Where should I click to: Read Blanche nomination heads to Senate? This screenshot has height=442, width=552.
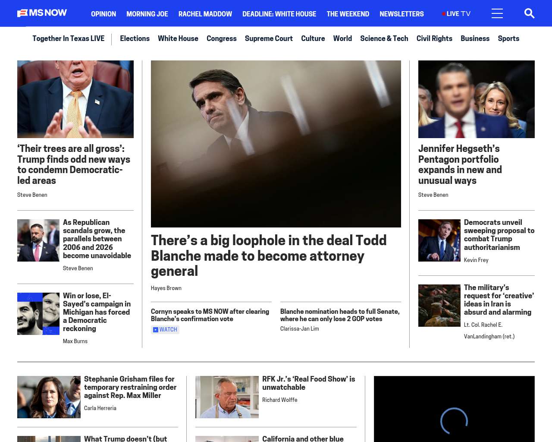[340, 315]
